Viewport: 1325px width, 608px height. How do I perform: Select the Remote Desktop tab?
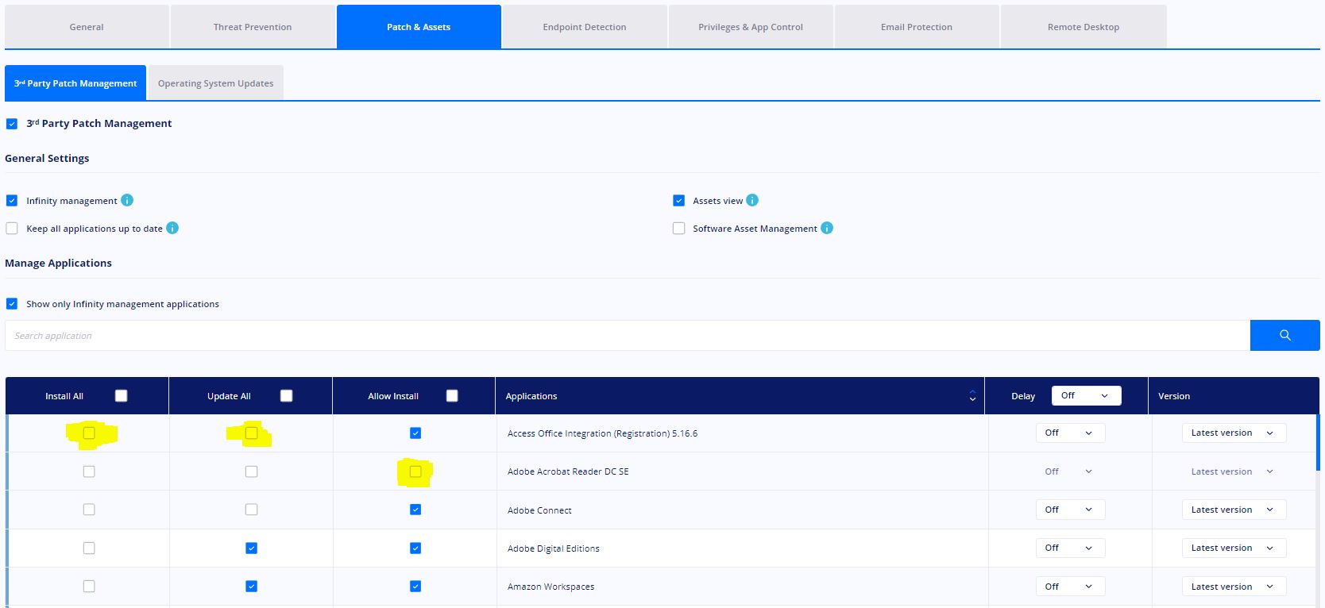point(1084,27)
